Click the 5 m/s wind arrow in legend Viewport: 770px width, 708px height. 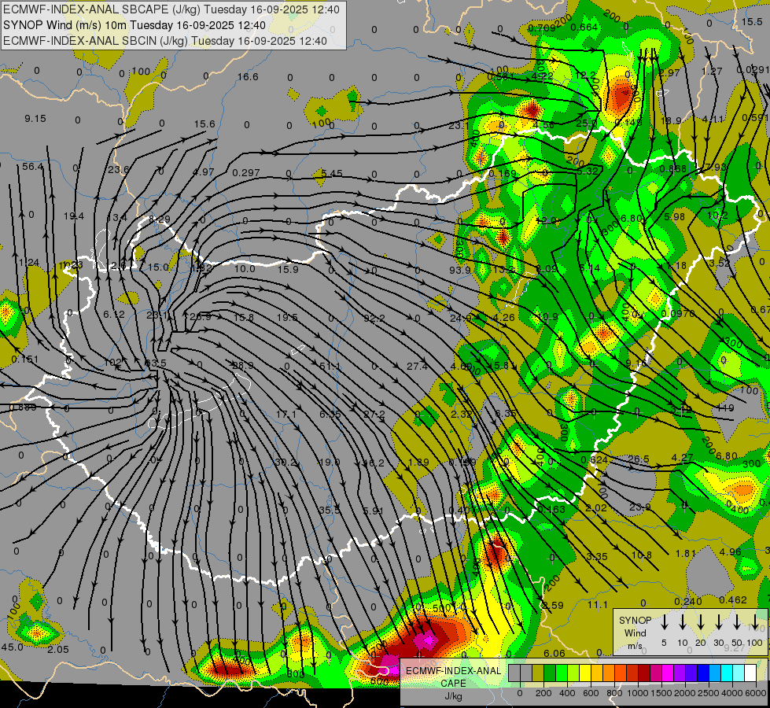tap(665, 622)
